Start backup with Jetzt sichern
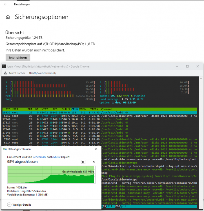 click(x=18, y=58)
